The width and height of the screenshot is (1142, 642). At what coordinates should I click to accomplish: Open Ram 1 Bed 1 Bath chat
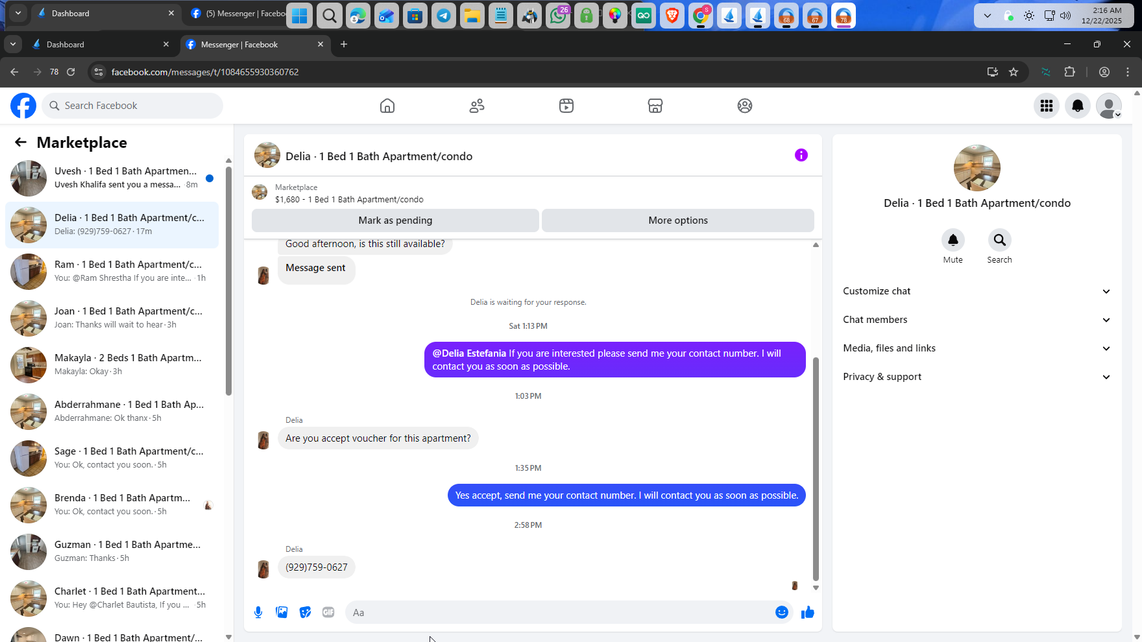pyautogui.click(x=112, y=272)
